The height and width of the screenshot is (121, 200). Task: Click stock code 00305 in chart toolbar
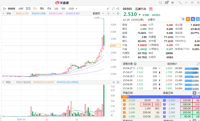tap(11, 9)
